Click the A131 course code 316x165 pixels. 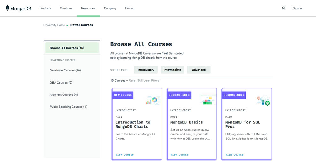tap(119, 117)
